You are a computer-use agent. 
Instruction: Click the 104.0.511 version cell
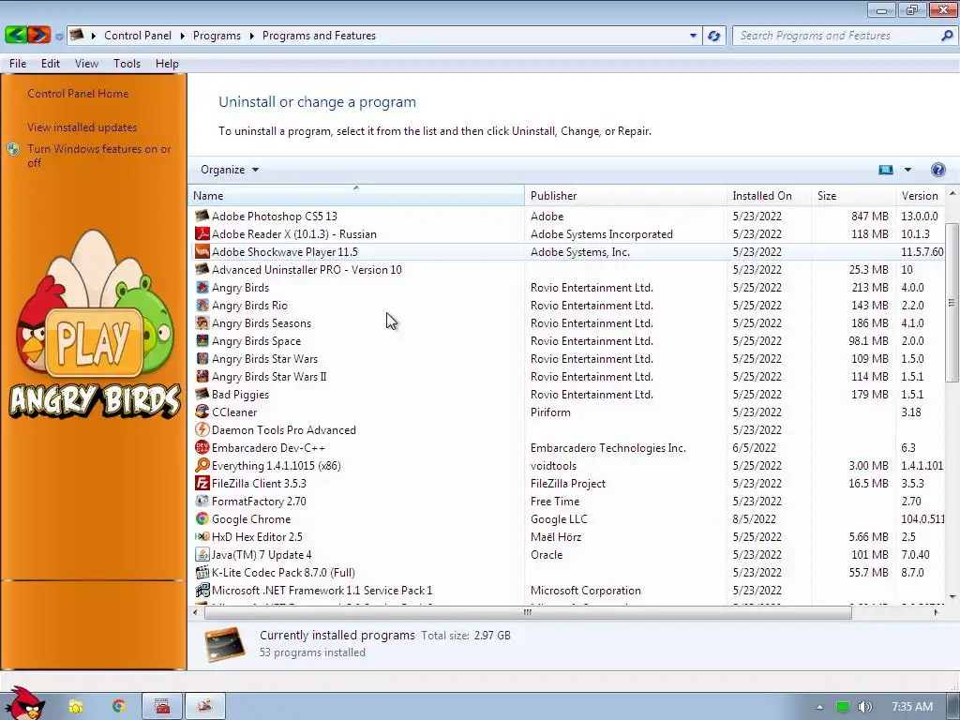click(x=922, y=518)
